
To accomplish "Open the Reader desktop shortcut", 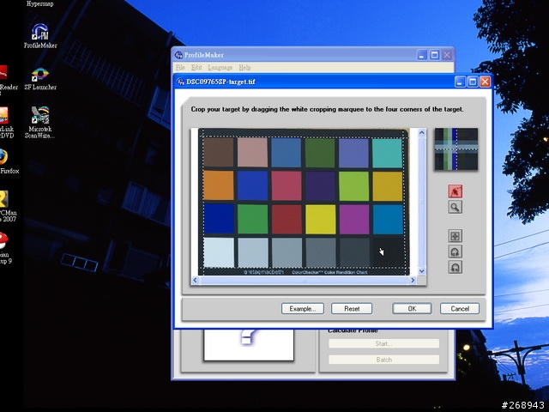I will [x=8, y=78].
